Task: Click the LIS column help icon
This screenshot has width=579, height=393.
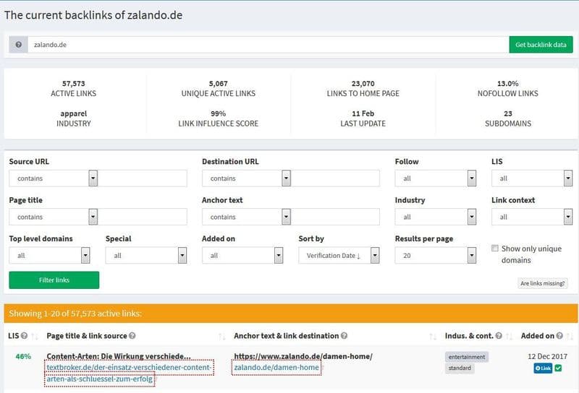Action: tap(25, 336)
